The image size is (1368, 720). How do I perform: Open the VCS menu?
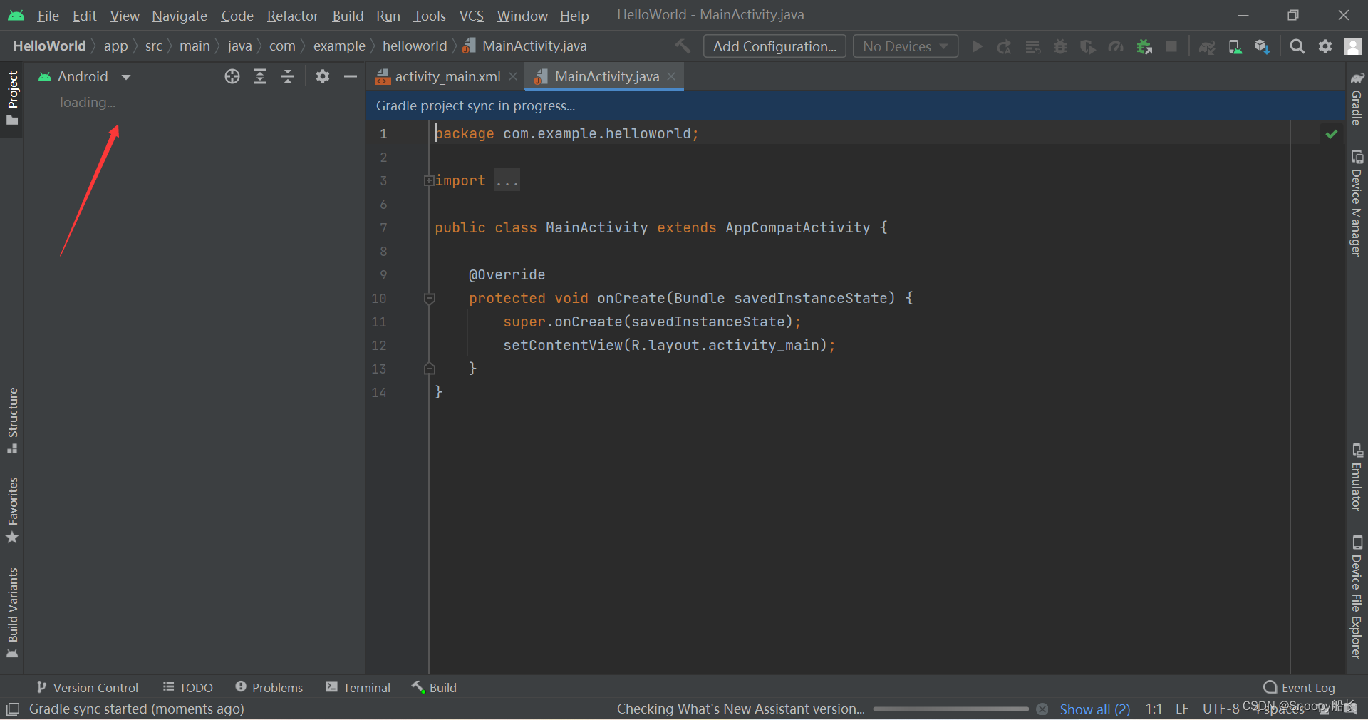(x=472, y=16)
